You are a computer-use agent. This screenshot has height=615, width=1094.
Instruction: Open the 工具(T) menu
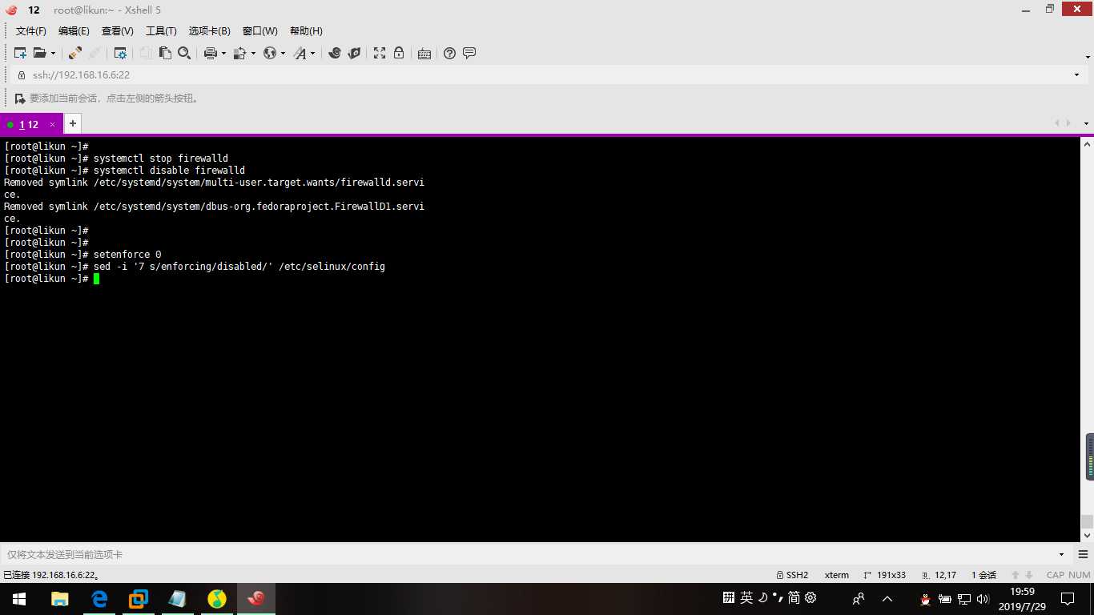pyautogui.click(x=161, y=30)
